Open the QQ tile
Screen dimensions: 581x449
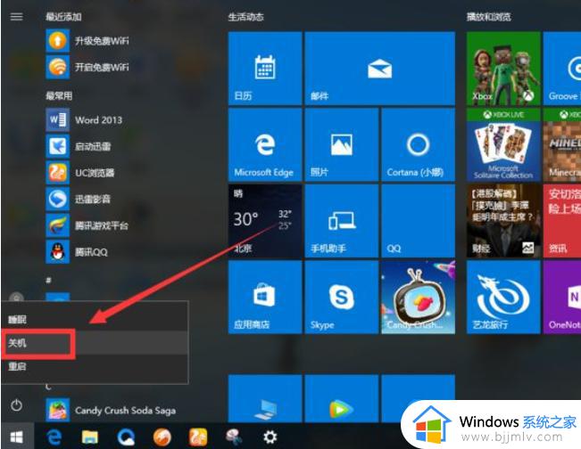tap(418, 221)
